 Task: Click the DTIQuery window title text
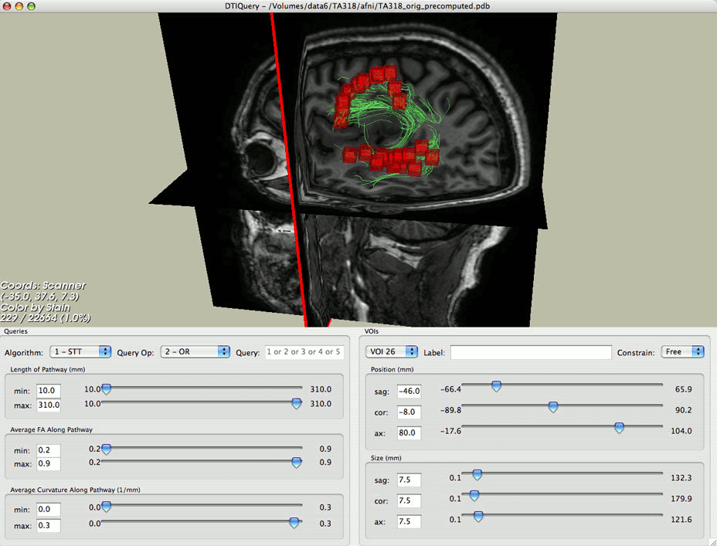pyautogui.click(x=357, y=6)
